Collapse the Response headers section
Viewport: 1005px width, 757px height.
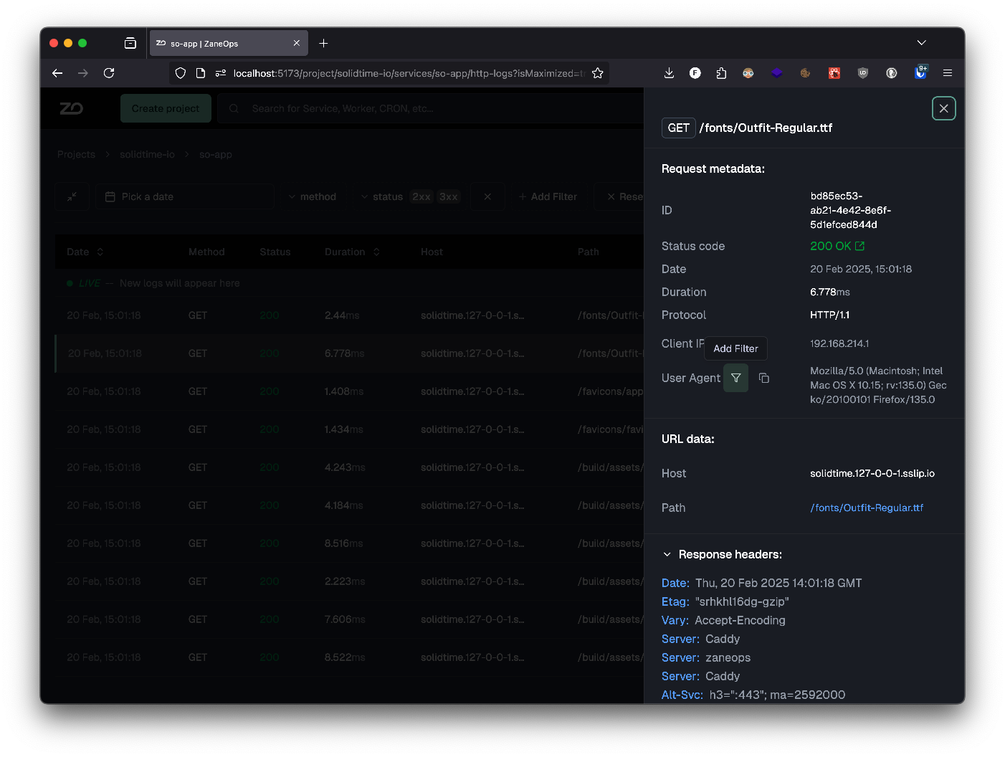(723, 554)
